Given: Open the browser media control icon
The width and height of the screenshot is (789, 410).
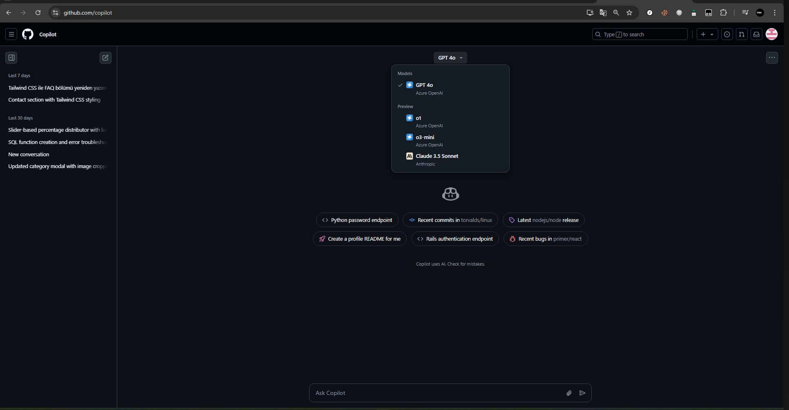Looking at the screenshot, I should (x=745, y=13).
